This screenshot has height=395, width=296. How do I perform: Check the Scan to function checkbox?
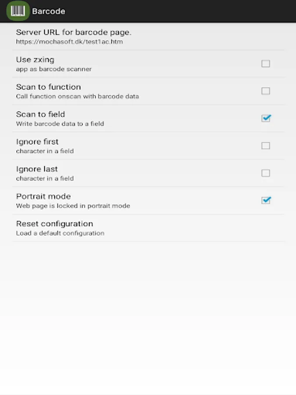(266, 91)
